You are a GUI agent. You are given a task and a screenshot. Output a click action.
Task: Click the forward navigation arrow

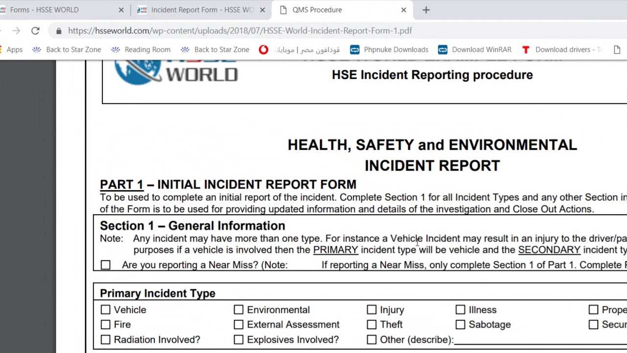[x=16, y=30]
